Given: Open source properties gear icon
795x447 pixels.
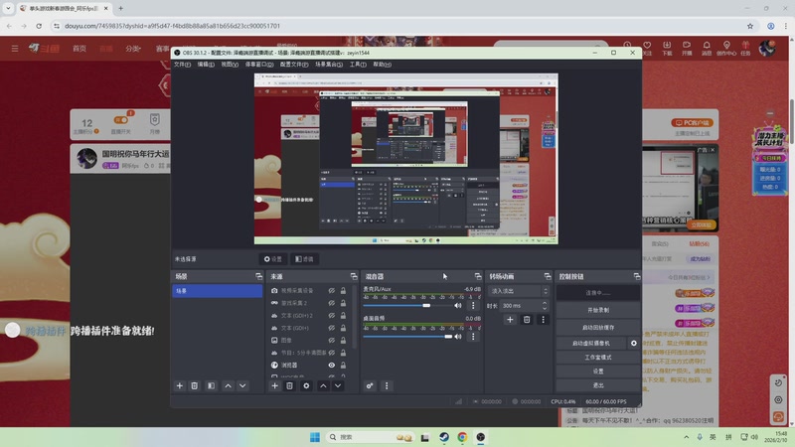Looking at the screenshot, I should (x=306, y=385).
